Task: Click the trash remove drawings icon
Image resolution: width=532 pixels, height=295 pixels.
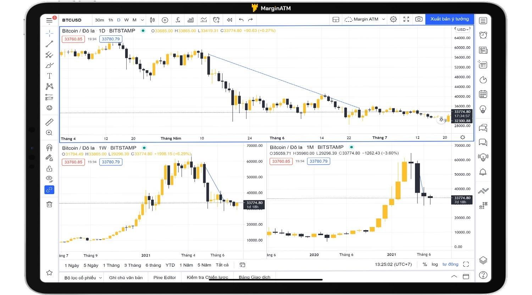Action: point(49,204)
